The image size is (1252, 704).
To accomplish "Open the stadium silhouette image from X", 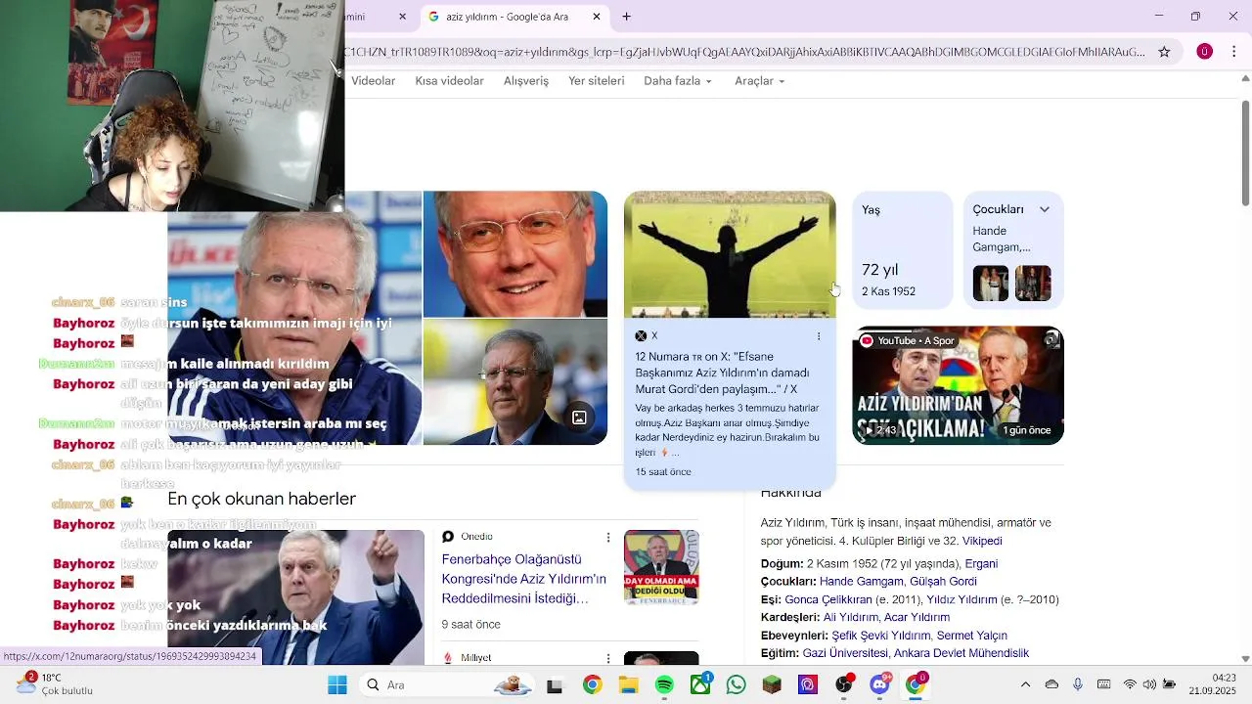I will tap(730, 254).
